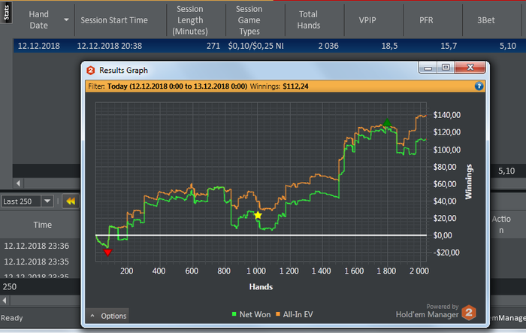
Task: Open the Last 250 dropdown
Action: tap(47, 201)
